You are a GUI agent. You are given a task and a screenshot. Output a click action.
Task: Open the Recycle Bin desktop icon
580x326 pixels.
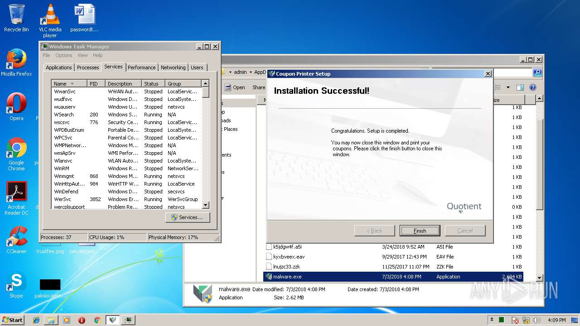[x=16, y=18]
